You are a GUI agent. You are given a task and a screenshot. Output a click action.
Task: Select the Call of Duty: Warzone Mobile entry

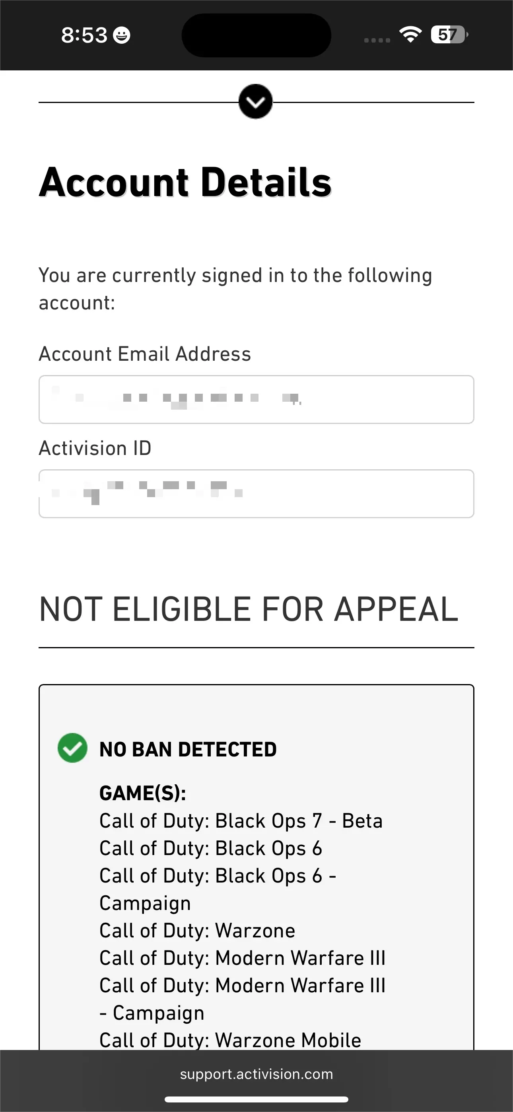[x=230, y=1040]
